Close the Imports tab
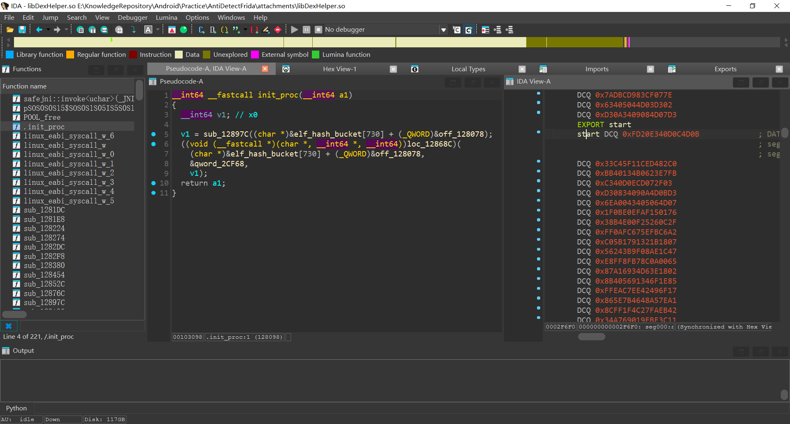The height and width of the screenshot is (424, 790). [651, 69]
